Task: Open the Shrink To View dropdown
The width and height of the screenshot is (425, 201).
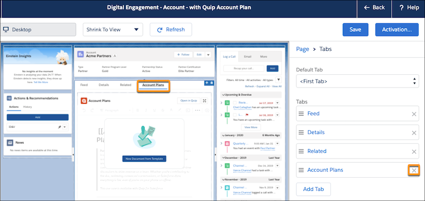Action: tap(113, 30)
